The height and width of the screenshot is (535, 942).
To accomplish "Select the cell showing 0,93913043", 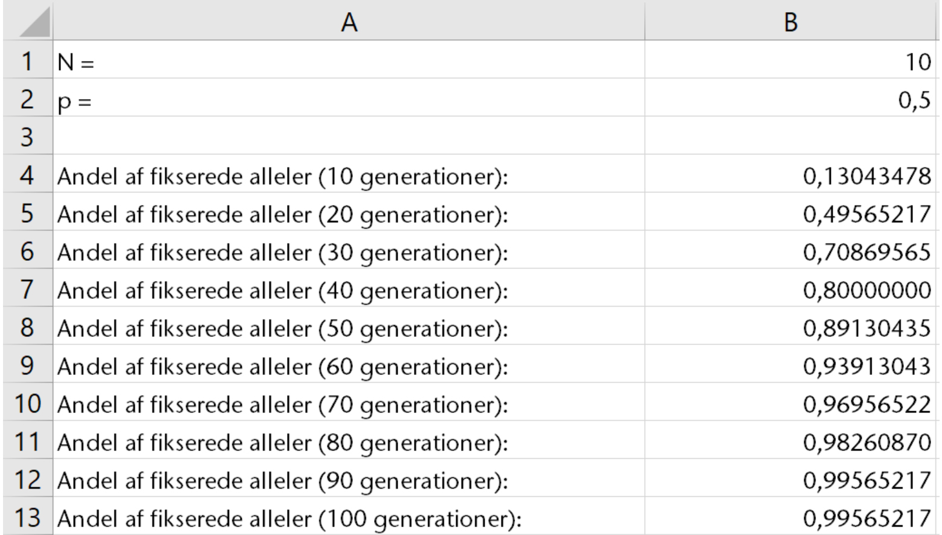I will tap(791, 366).
